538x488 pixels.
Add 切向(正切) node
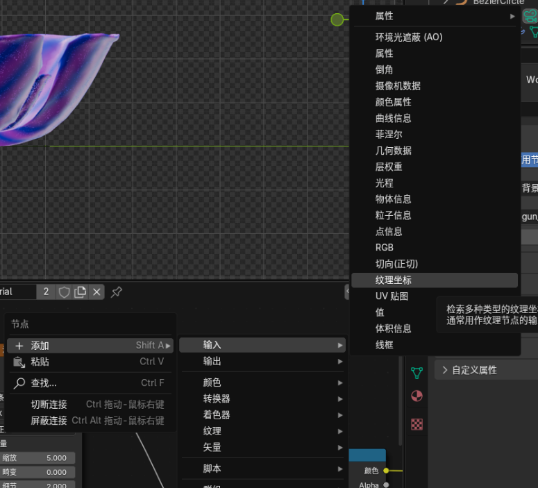(x=435, y=264)
